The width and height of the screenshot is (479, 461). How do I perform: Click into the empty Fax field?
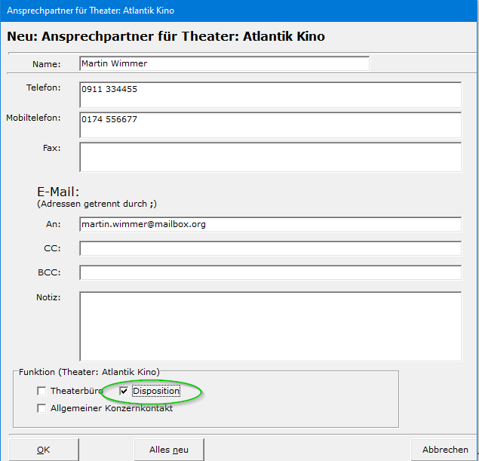tap(270, 157)
